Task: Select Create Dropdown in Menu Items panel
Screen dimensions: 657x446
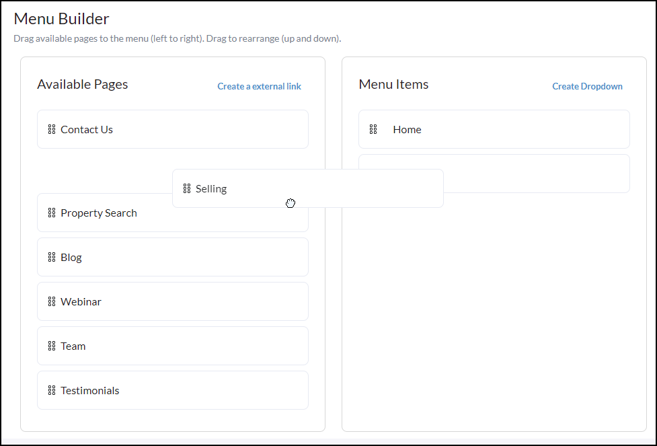Action: (587, 86)
